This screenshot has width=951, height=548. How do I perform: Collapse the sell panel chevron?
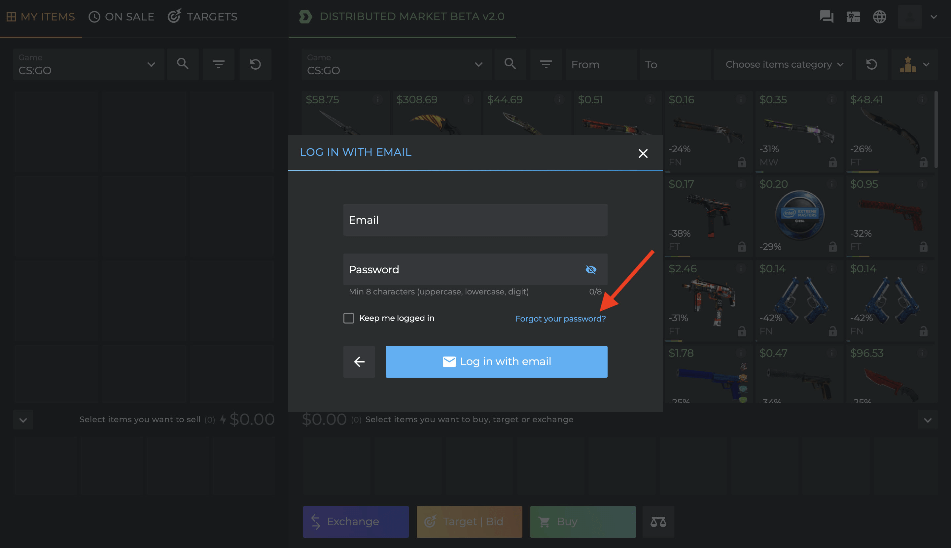[x=23, y=420]
